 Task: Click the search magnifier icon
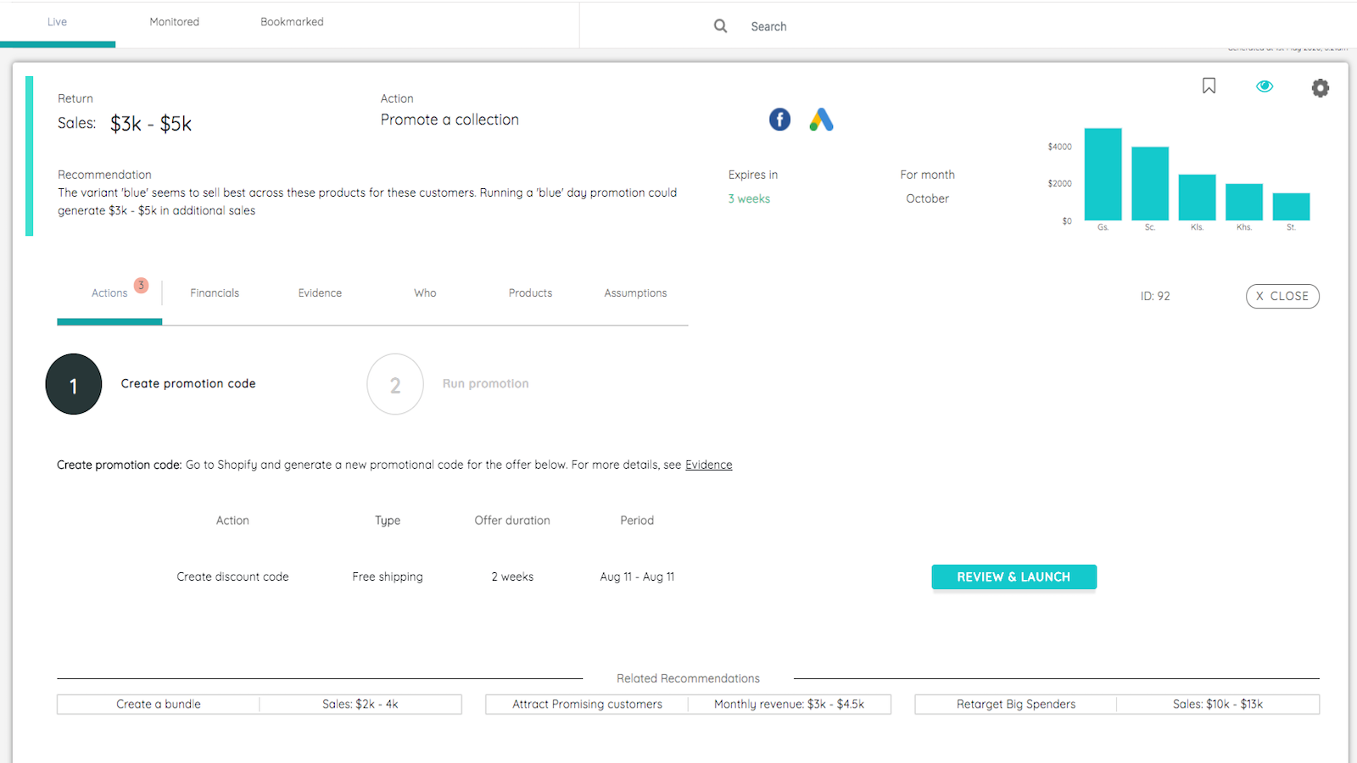[x=720, y=26]
